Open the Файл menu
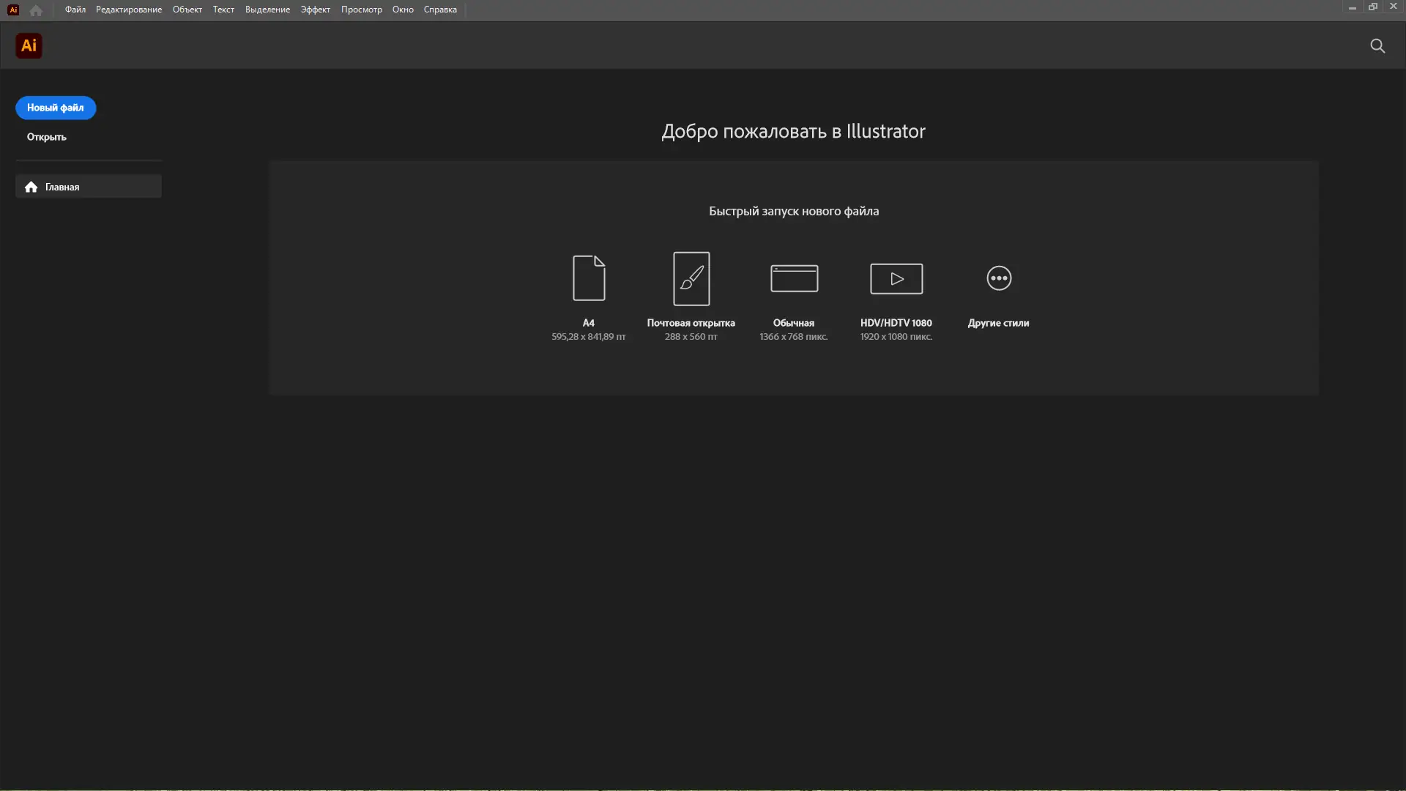This screenshot has width=1406, height=791. (x=74, y=10)
